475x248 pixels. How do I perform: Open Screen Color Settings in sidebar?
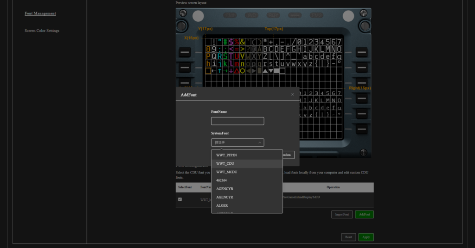point(42,31)
